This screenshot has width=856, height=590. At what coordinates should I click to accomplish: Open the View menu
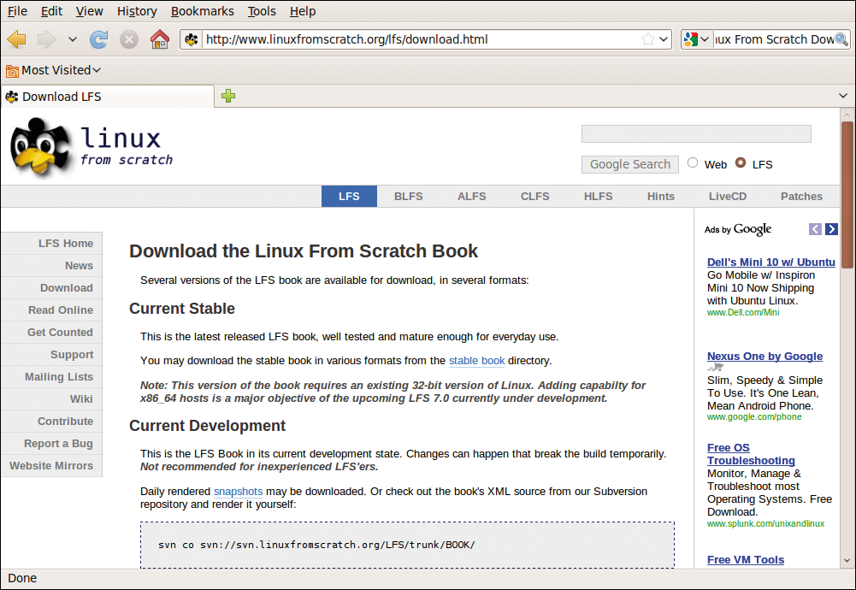pyautogui.click(x=90, y=11)
